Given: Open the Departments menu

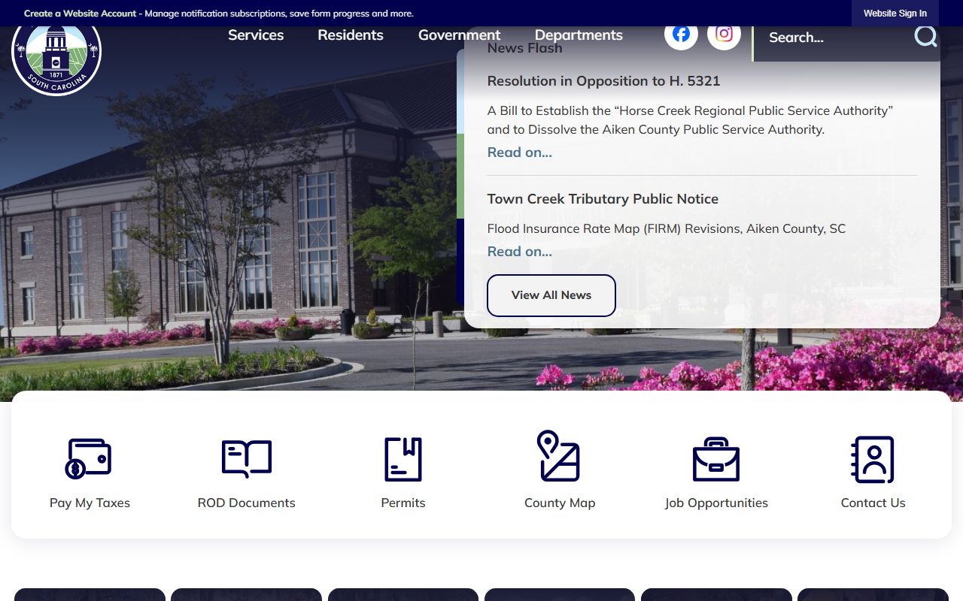Looking at the screenshot, I should [579, 35].
